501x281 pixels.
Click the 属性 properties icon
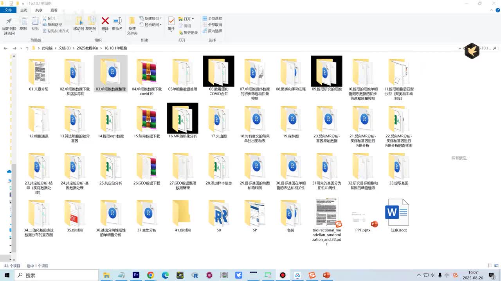pyautogui.click(x=171, y=21)
